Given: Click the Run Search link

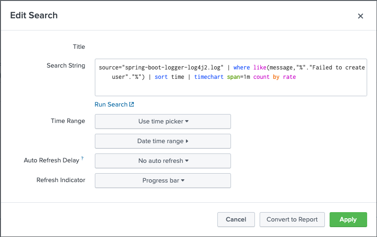Looking at the screenshot, I should 111,105.
